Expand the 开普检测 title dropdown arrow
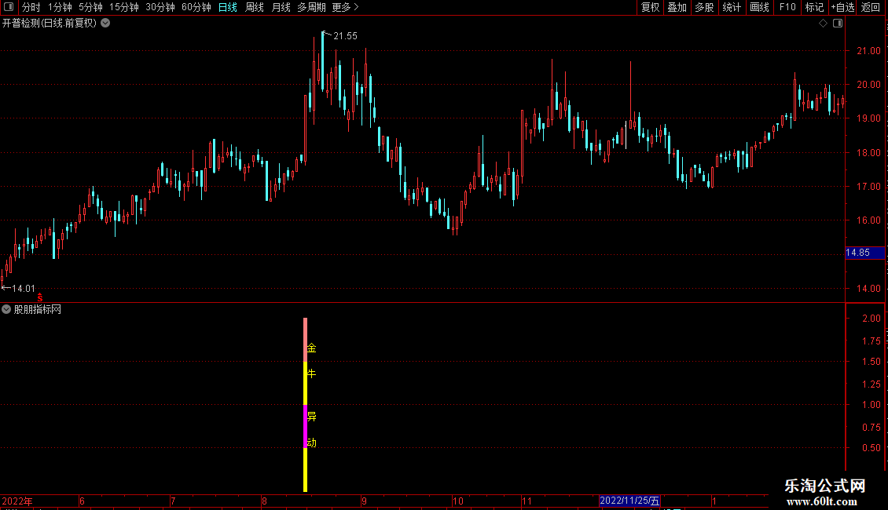The width and height of the screenshot is (888, 510). (x=105, y=24)
